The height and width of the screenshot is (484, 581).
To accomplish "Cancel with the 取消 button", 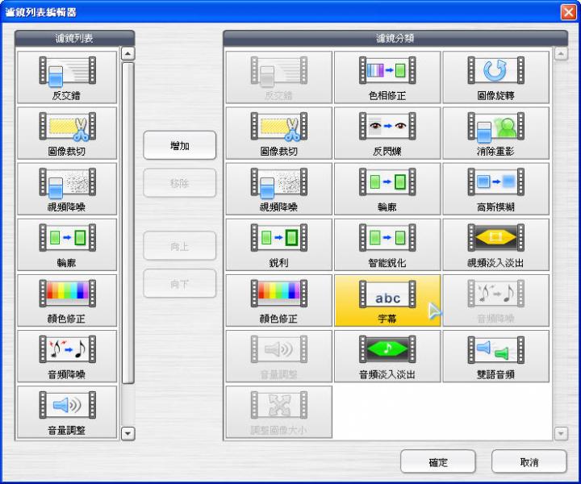I will 529,461.
